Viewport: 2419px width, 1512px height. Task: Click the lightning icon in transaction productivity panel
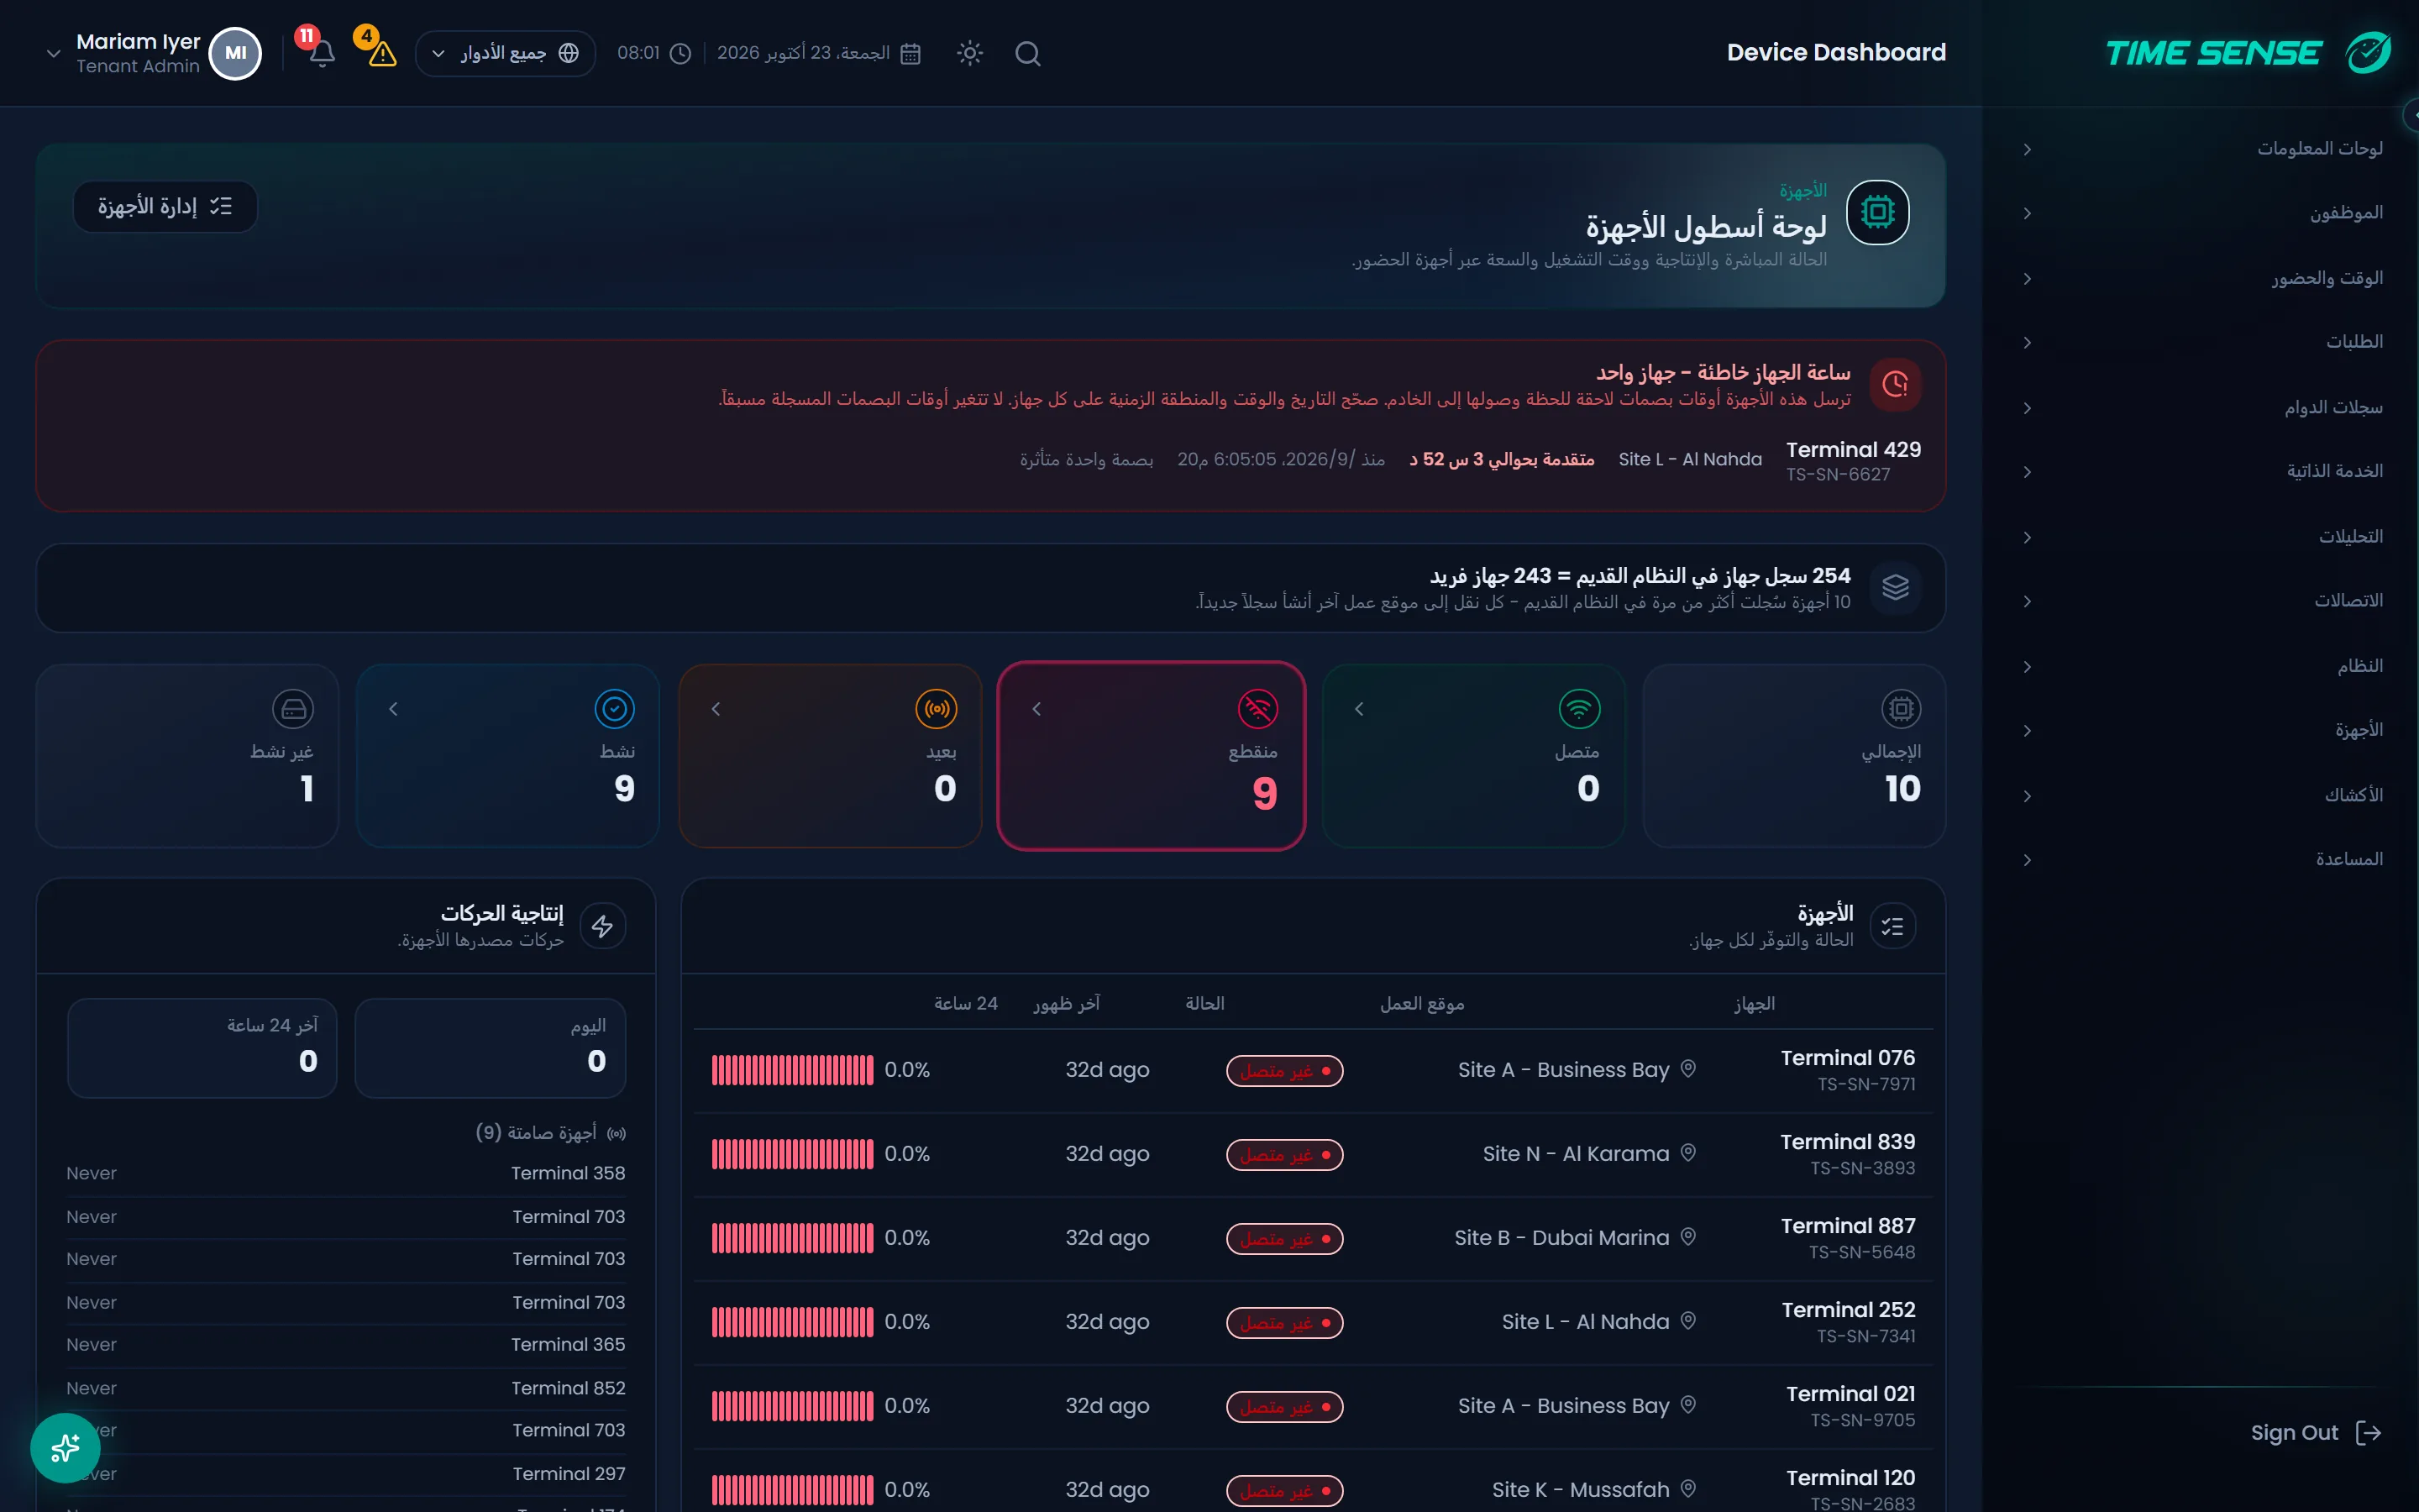601,926
